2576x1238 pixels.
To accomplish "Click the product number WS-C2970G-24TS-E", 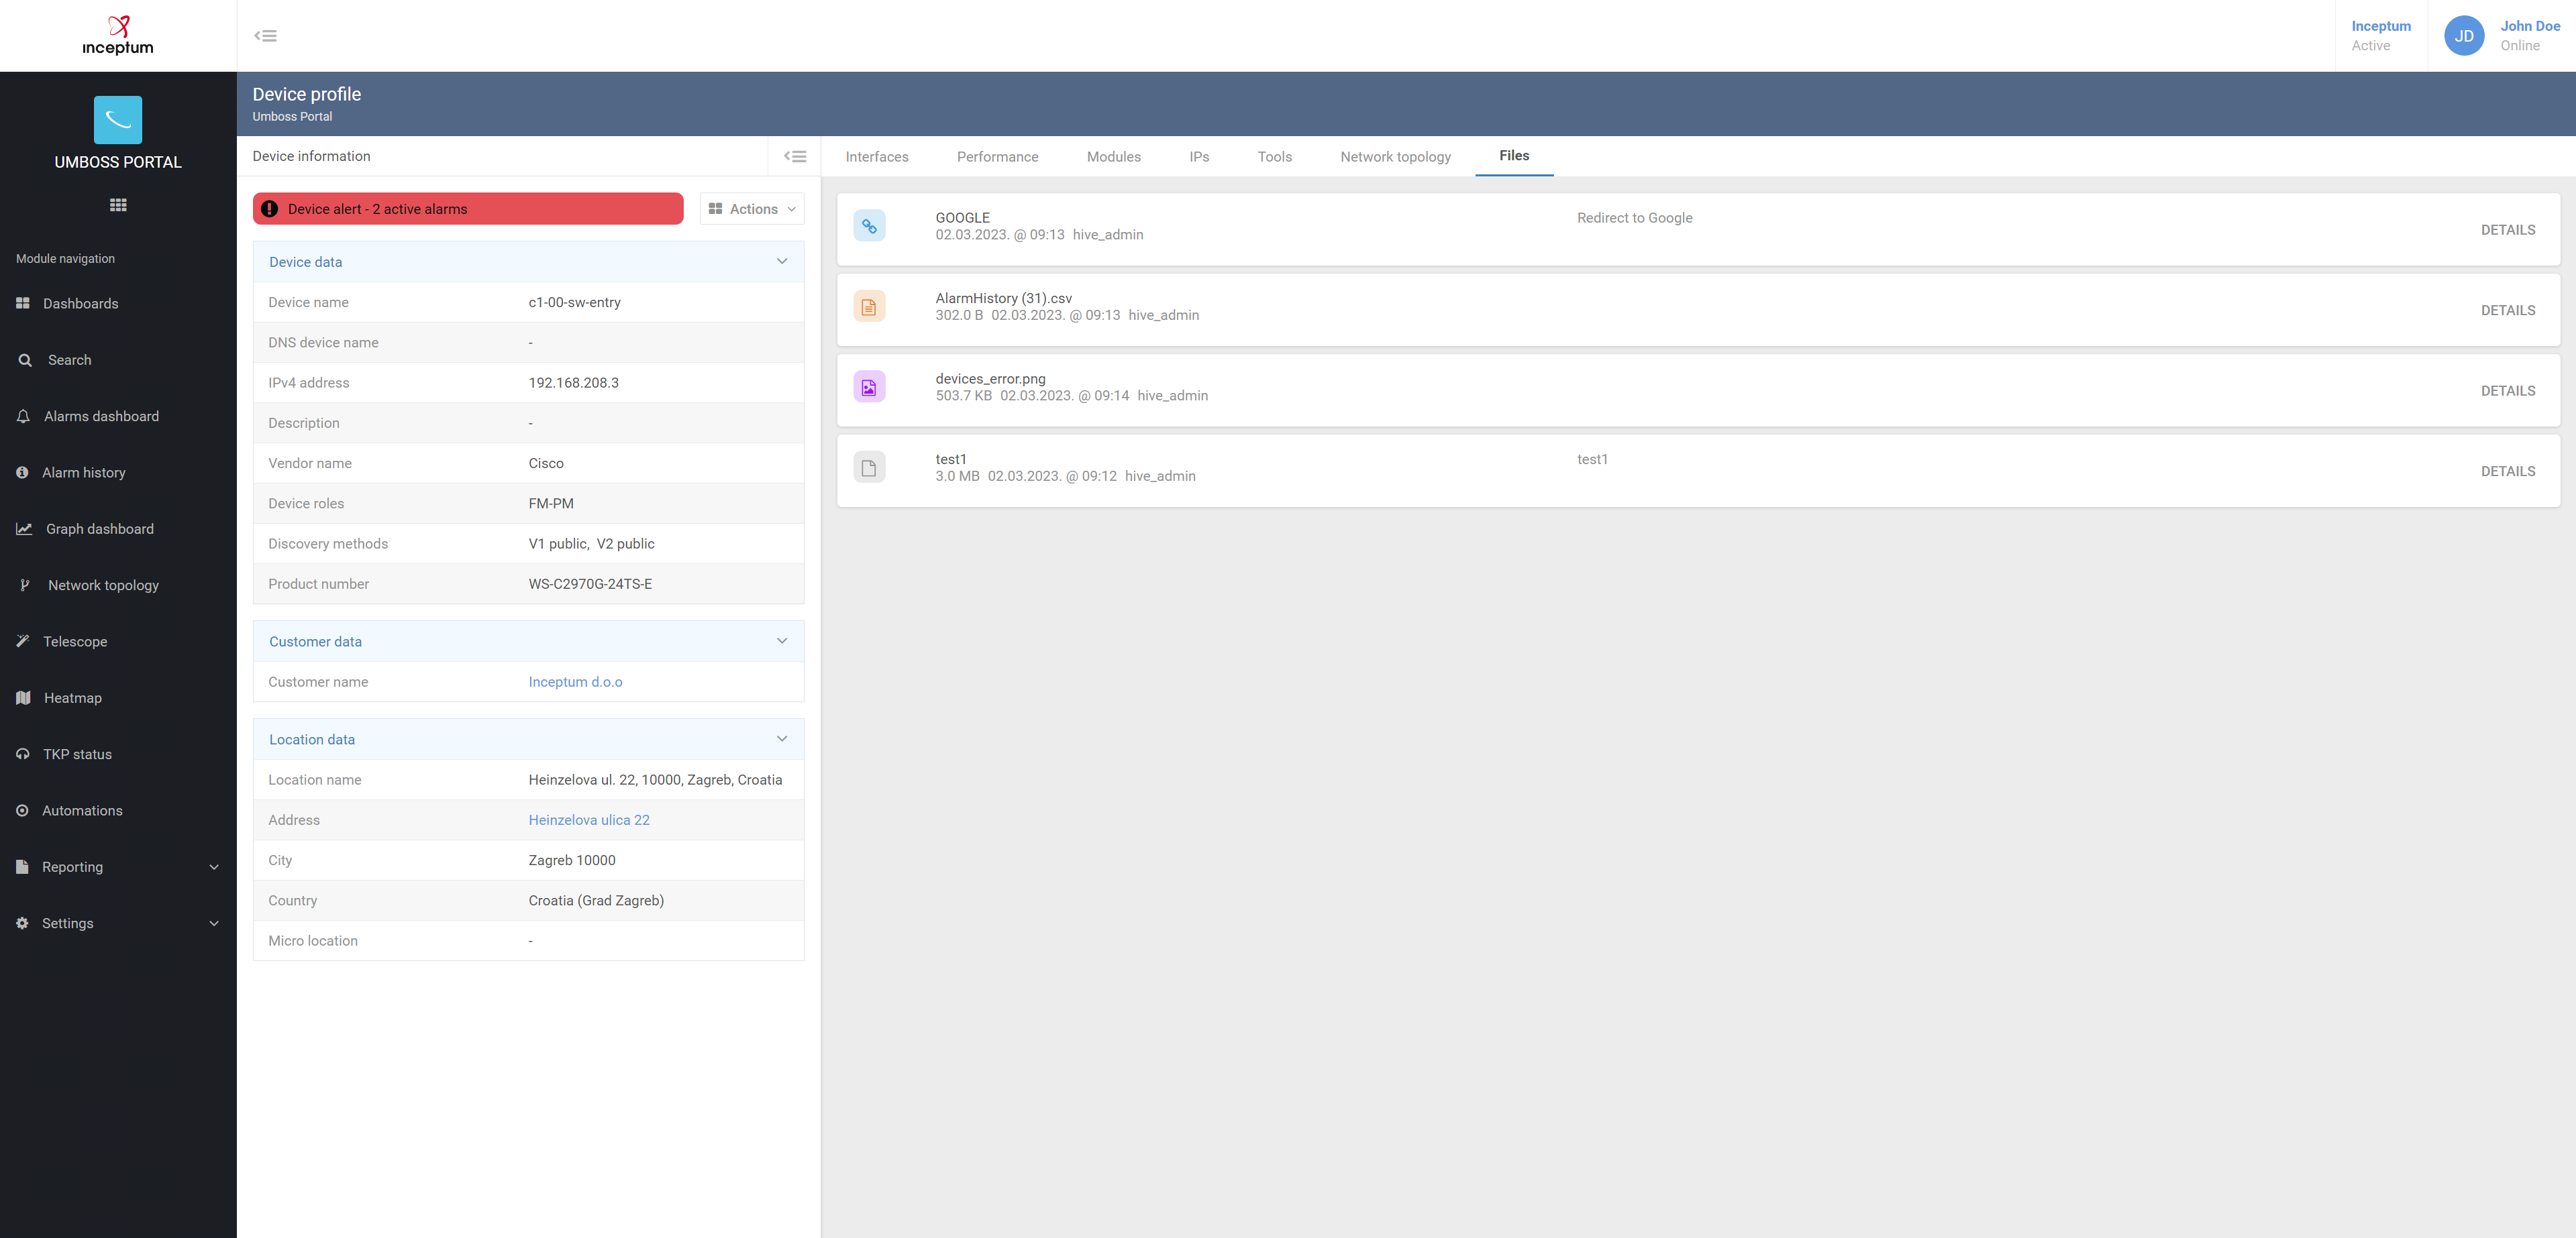I will tap(590, 583).
